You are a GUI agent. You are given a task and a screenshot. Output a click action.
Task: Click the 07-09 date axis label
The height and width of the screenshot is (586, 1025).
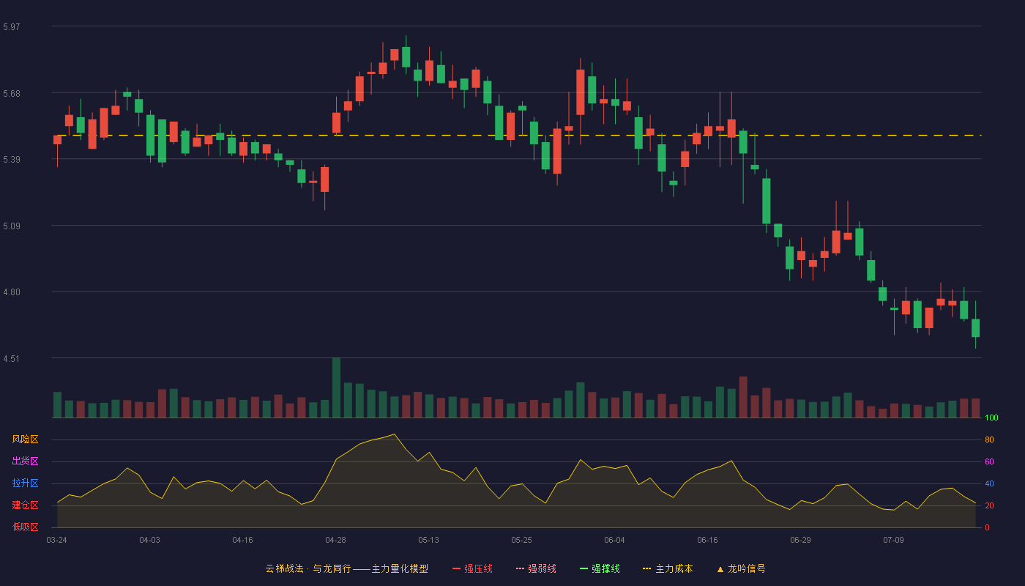coord(893,540)
